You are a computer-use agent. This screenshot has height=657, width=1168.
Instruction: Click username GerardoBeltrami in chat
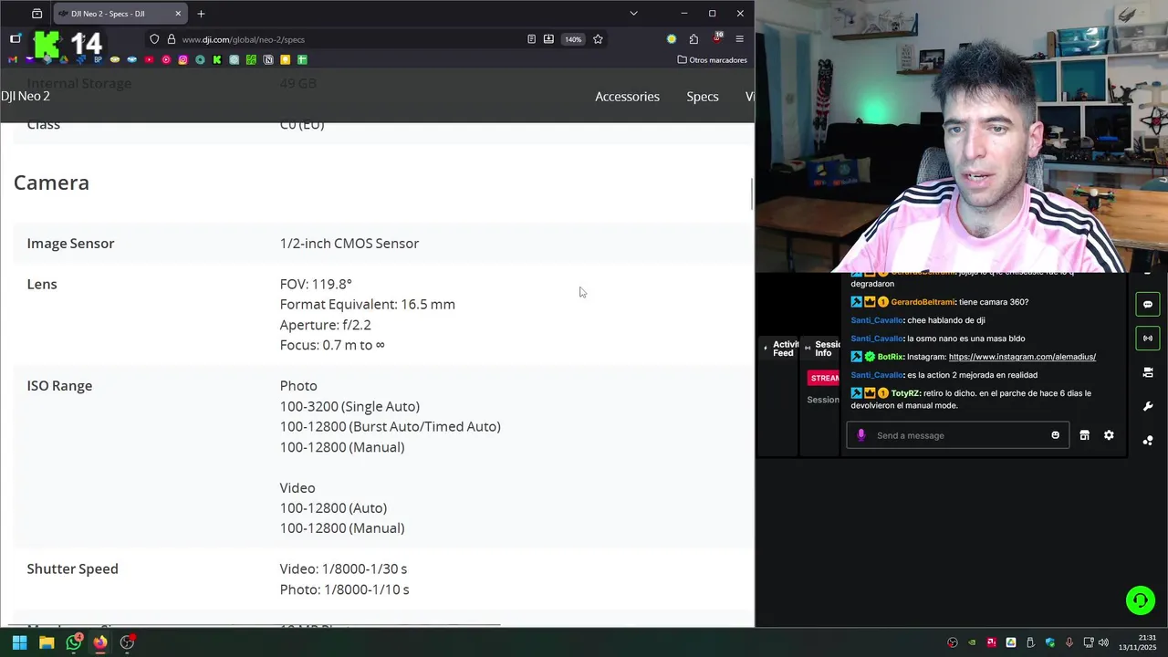click(923, 302)
